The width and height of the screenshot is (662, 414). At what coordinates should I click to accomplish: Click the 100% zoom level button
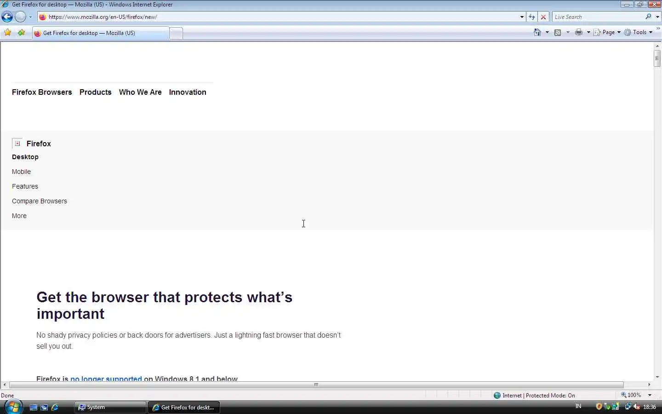(632, 395)
